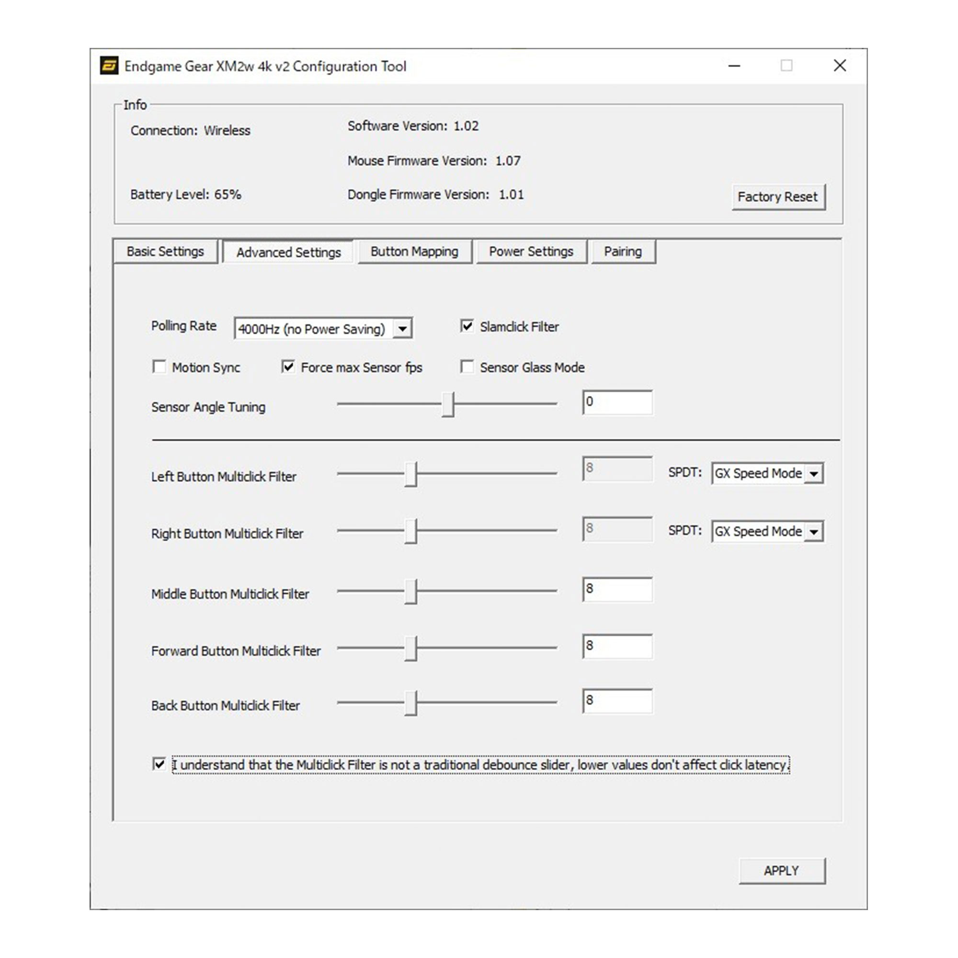Screen dimensions: 958x958
Task: Enable the Motion Sync checkbox
Action: point(159,367)
